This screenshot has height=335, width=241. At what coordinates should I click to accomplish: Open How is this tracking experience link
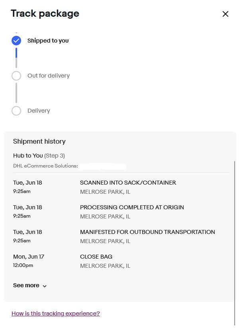click(56, 314)
